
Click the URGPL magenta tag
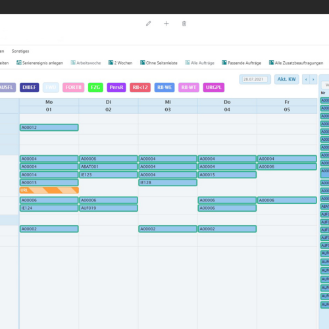click(x=214, y=88)
